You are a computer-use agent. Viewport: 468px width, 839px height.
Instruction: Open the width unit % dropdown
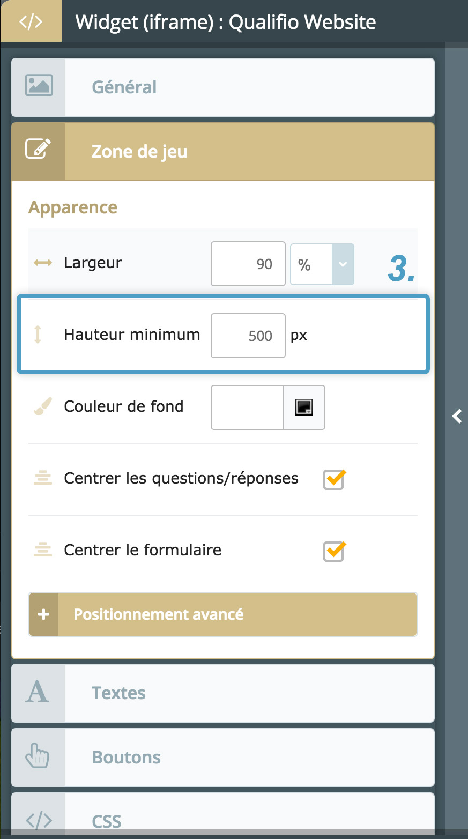click(x=322, y=264)
